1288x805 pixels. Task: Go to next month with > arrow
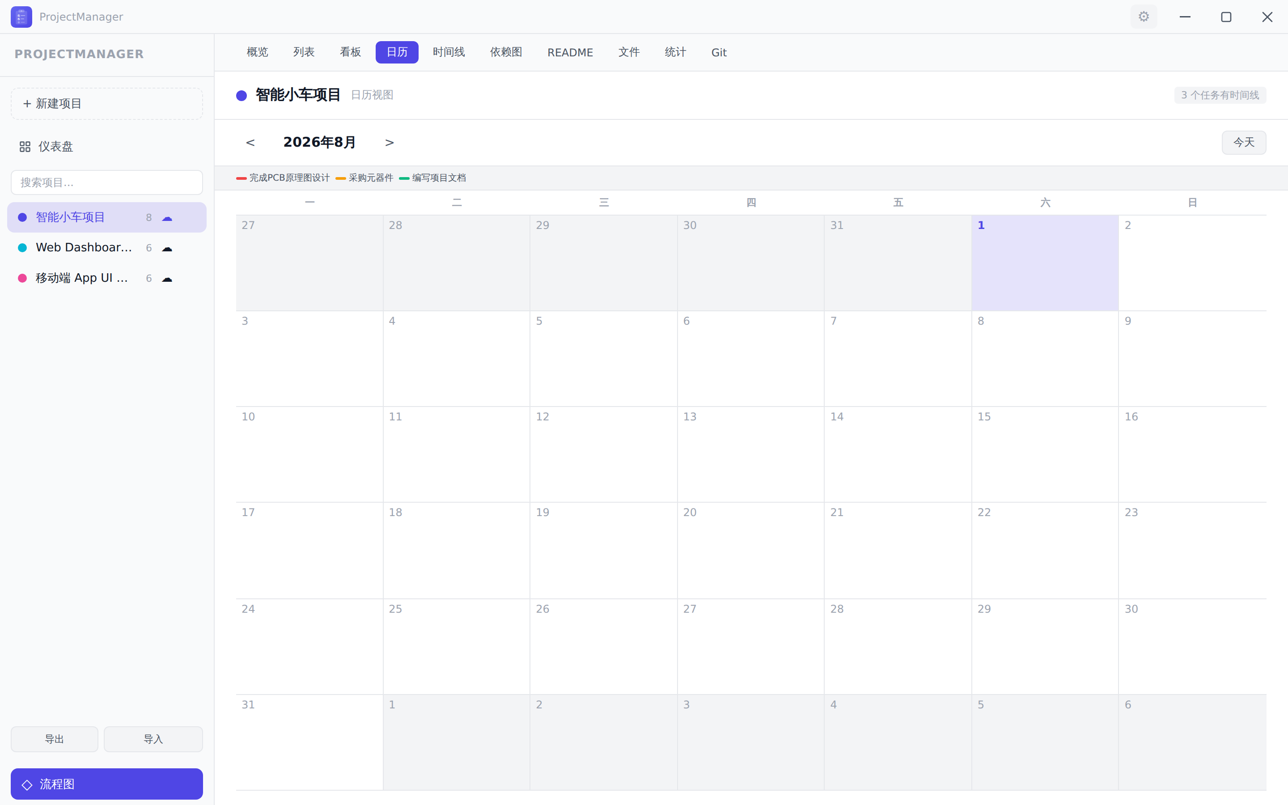pos(390,143)
